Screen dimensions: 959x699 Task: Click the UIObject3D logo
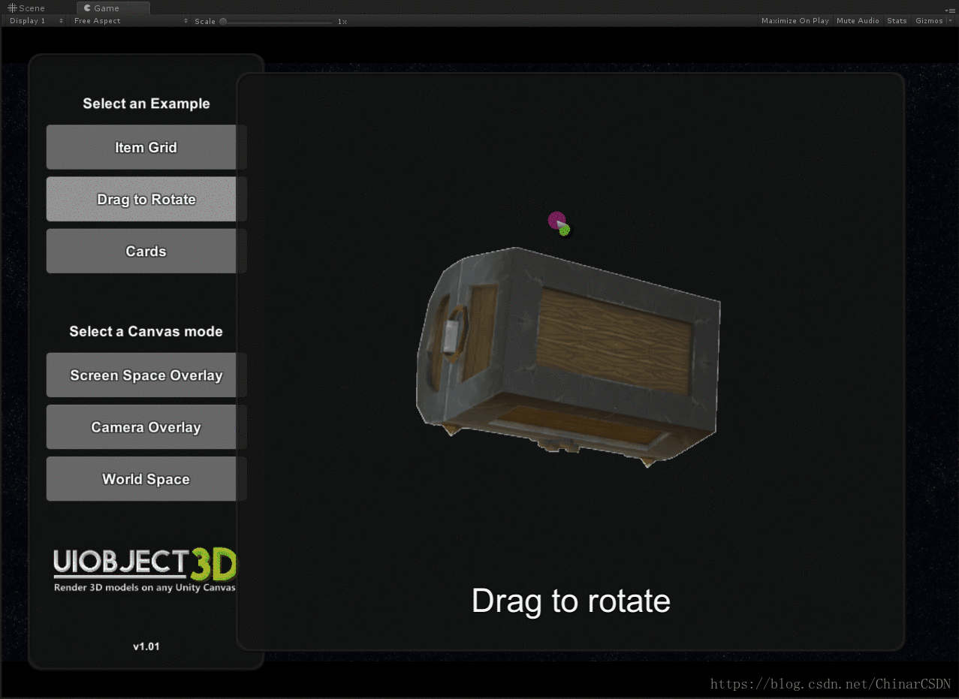[145, 570]
